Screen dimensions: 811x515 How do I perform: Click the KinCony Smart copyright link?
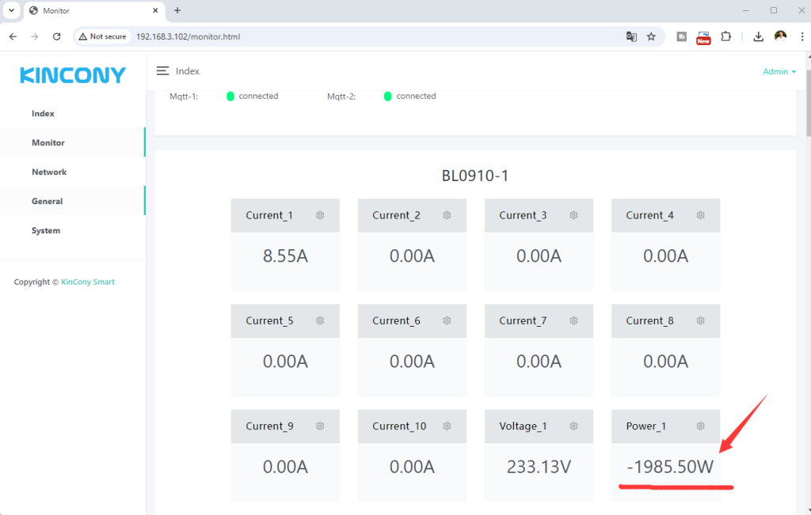[88, 282]
